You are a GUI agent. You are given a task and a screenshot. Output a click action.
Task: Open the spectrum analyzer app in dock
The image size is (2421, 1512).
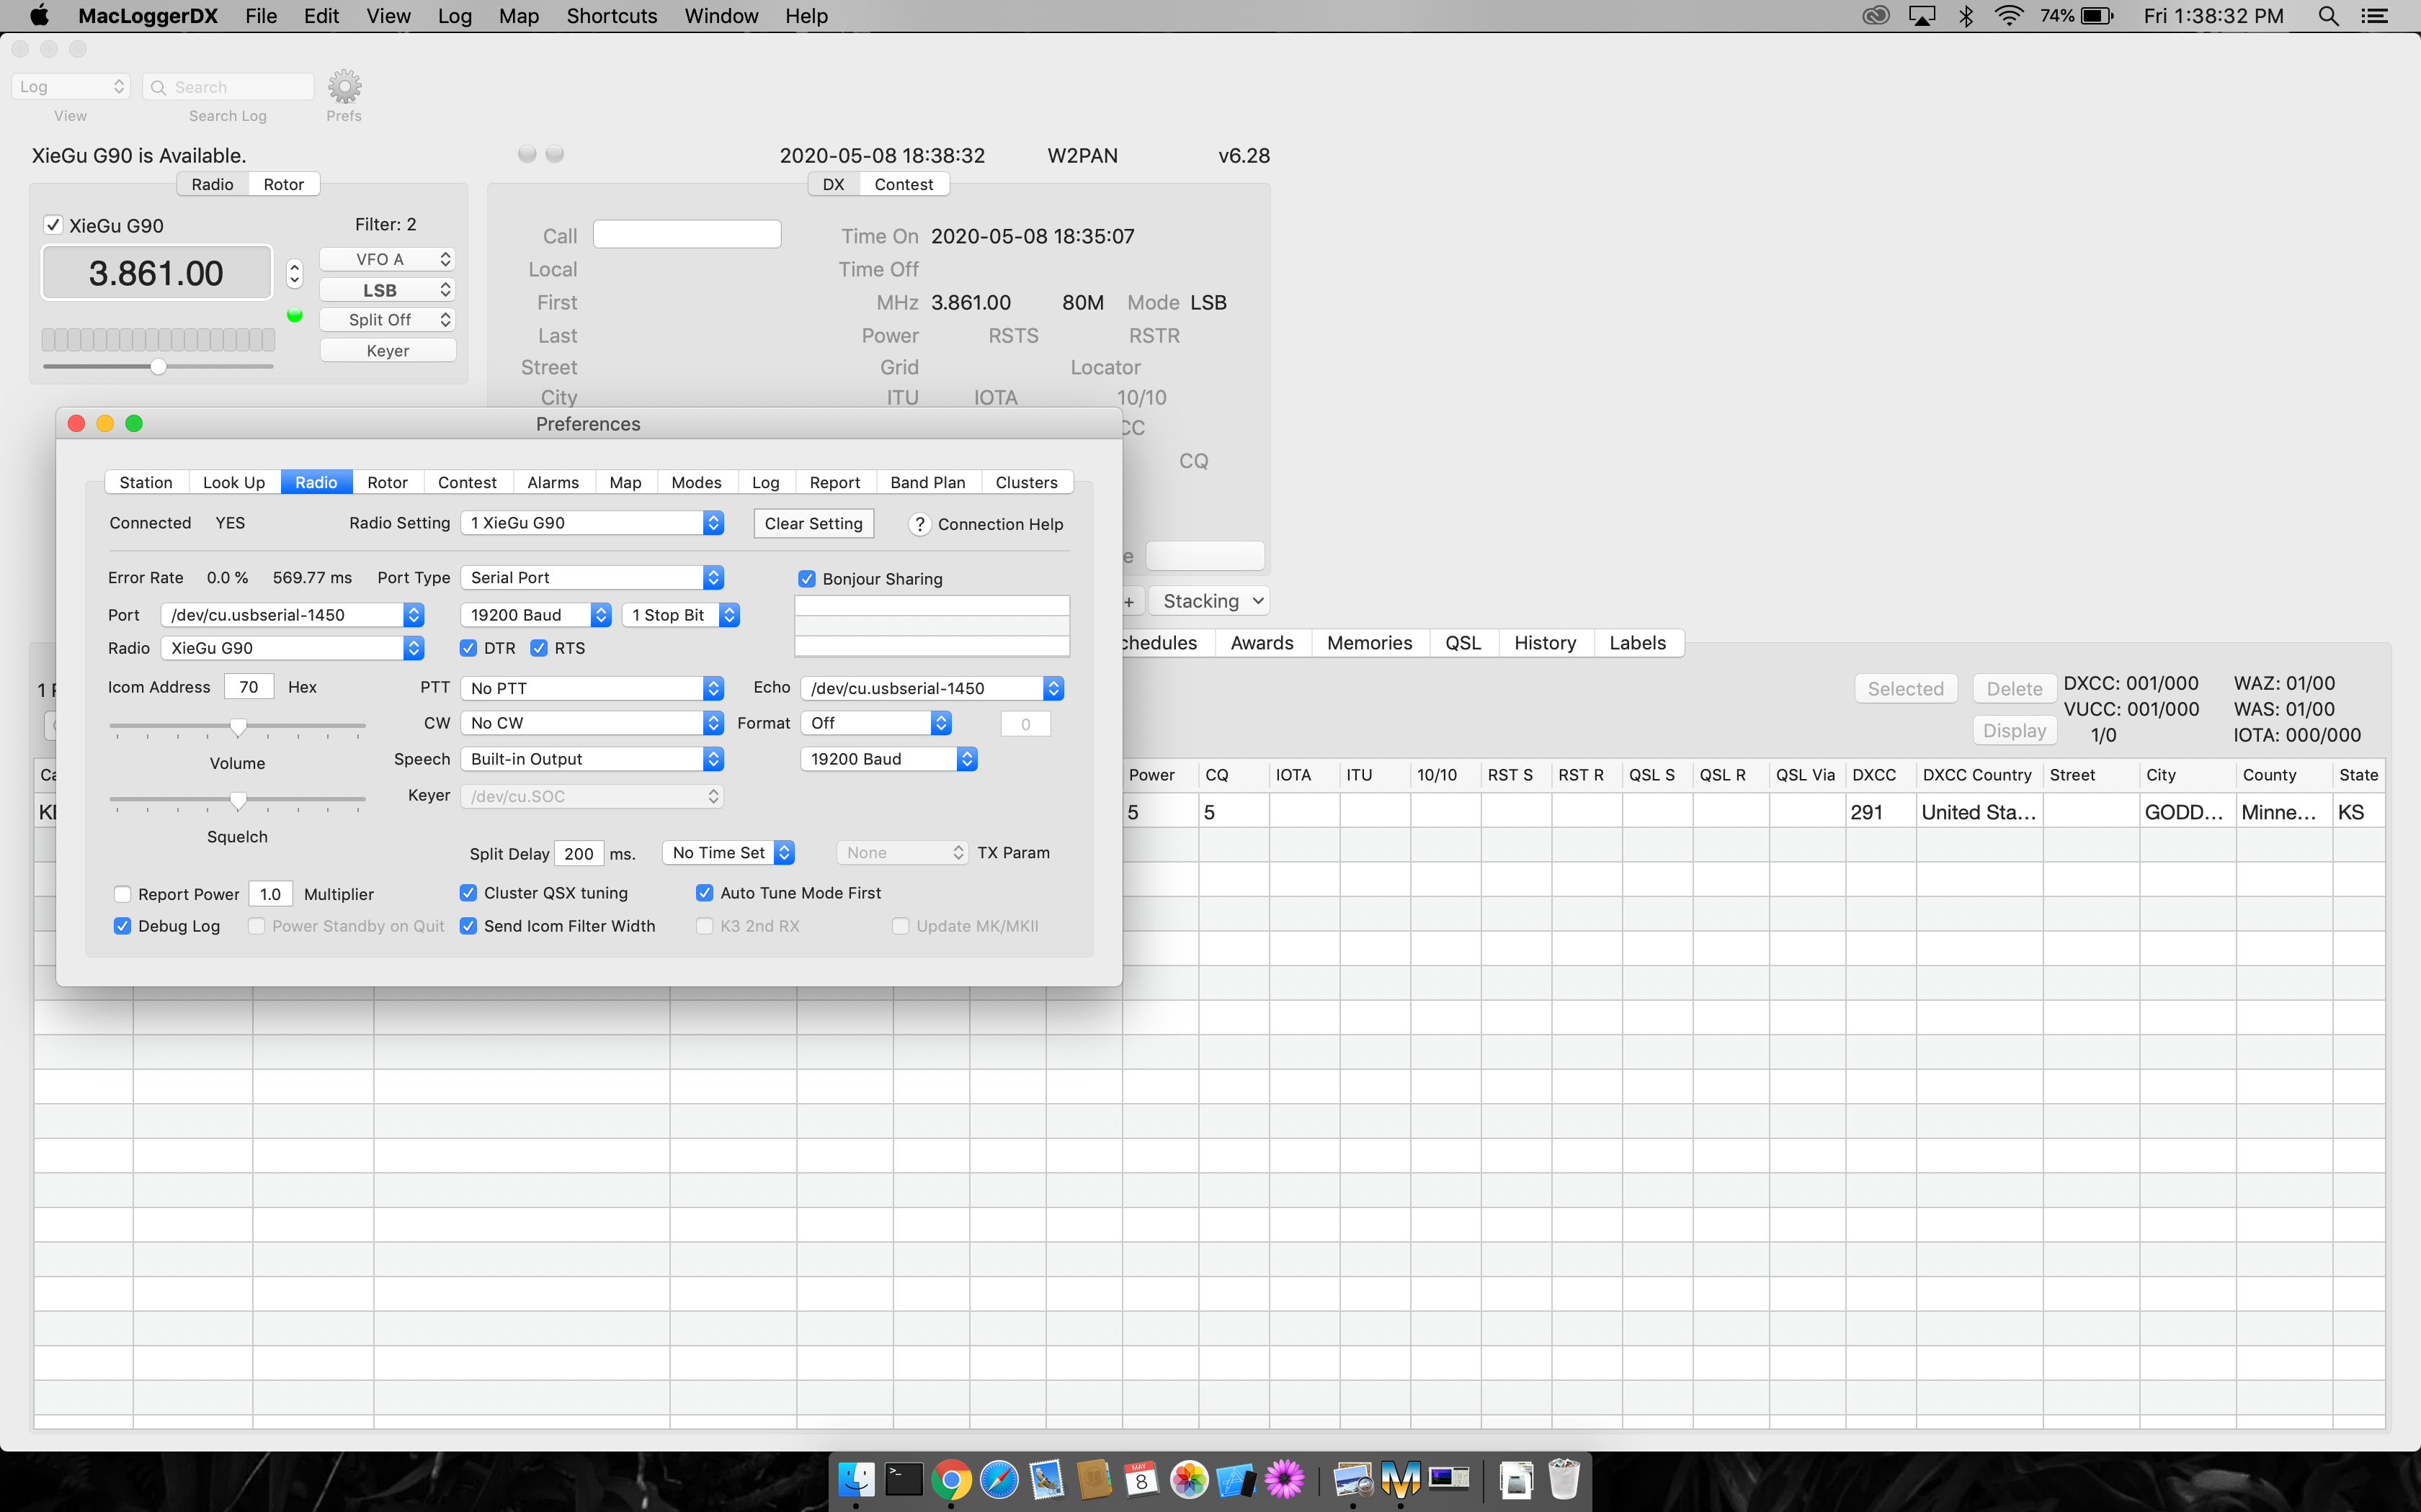1448,1479
